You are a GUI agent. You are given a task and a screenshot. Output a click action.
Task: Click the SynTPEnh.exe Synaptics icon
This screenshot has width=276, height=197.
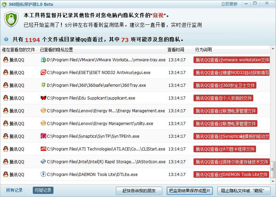pos(43,136)
